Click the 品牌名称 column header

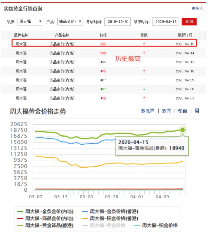point(21,35)
